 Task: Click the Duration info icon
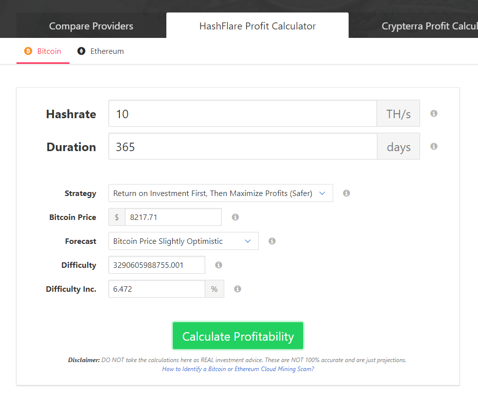coord(434,147)
